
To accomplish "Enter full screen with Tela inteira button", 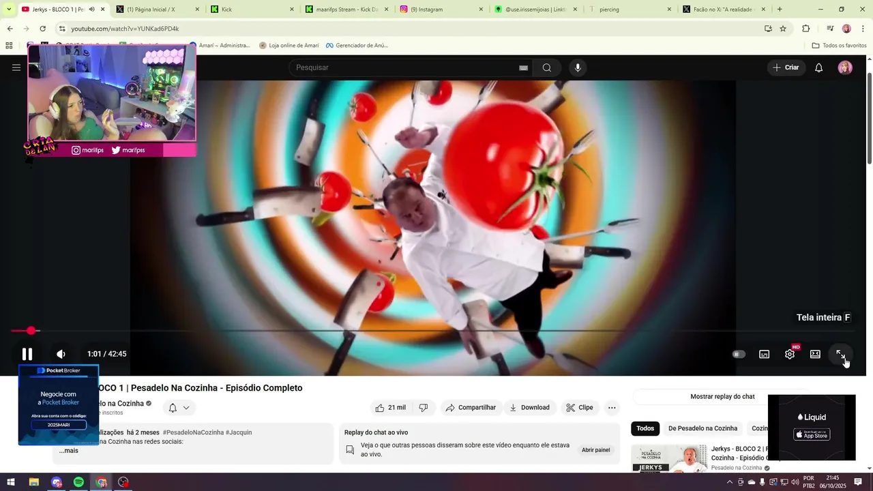I will click(x=841, y=354).
